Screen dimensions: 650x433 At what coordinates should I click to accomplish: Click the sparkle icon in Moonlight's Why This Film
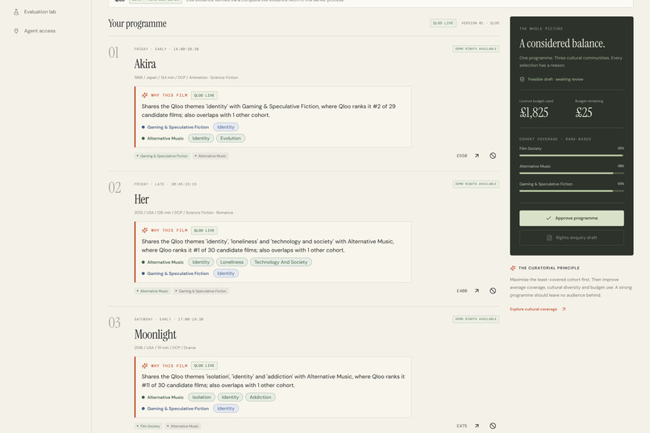(144, 366)
